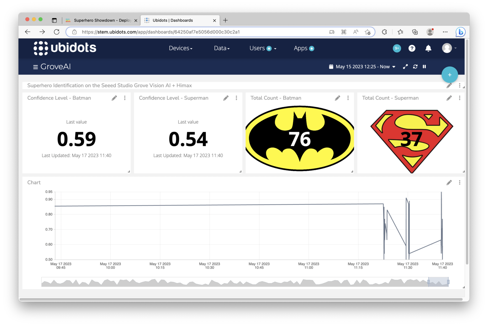Open the help question mark icon

[x=412, y=48]
